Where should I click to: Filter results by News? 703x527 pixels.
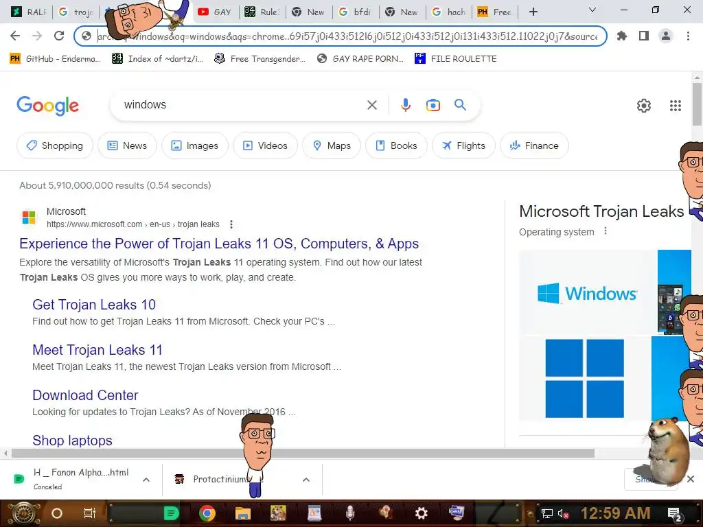127,145
